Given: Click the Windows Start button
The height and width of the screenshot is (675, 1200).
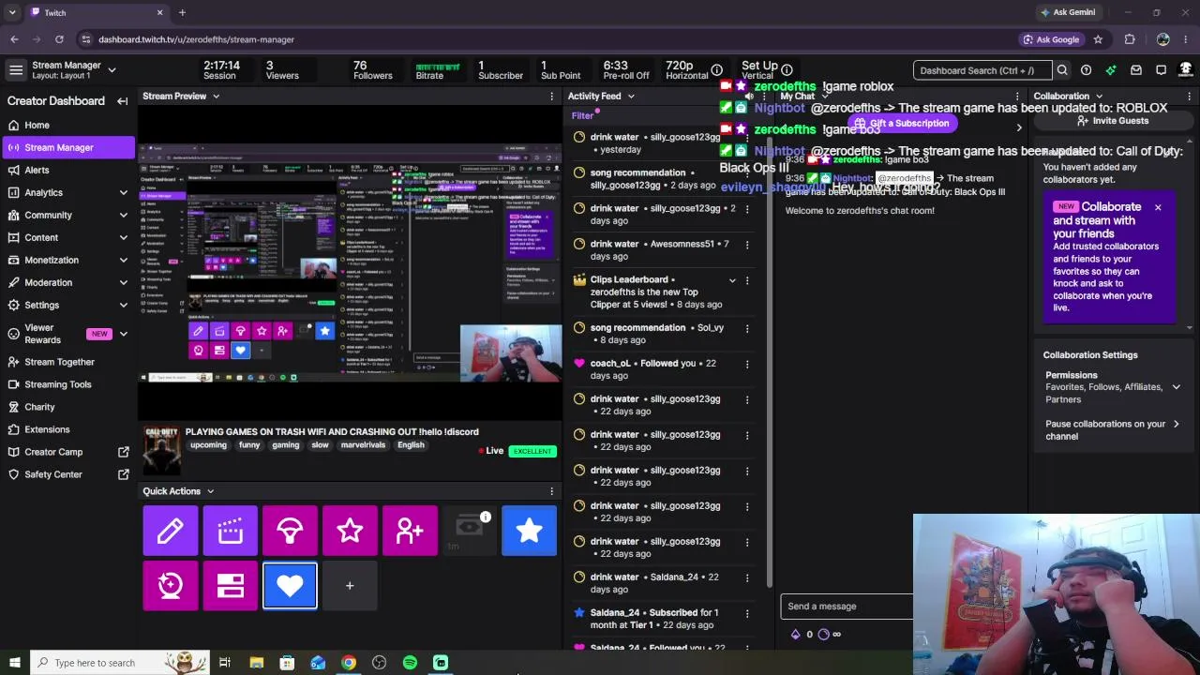Looking at the screenshot, I should click(x=14, y=663).
